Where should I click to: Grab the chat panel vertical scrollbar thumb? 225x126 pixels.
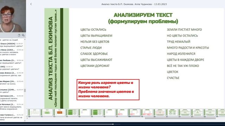(x=25, y=90)
